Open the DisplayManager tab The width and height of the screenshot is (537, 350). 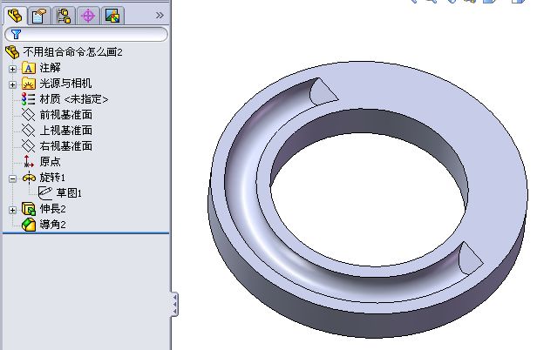pos(112,16)
